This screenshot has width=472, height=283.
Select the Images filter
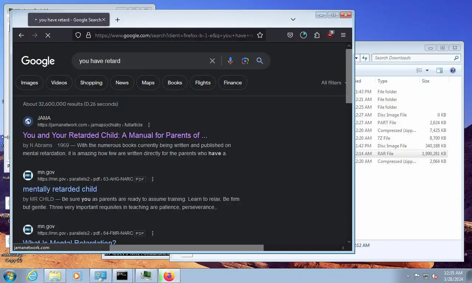pos(29,83)
